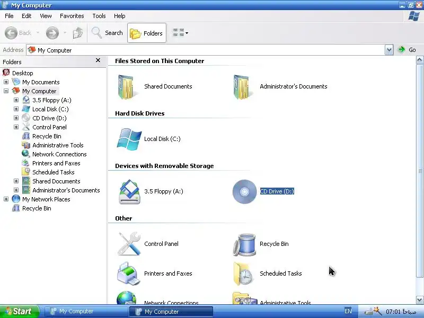The width and height of the screenshot is (424, 318).
Task: Expand Administrator's Documents tree node
Action: coord(16,190)
